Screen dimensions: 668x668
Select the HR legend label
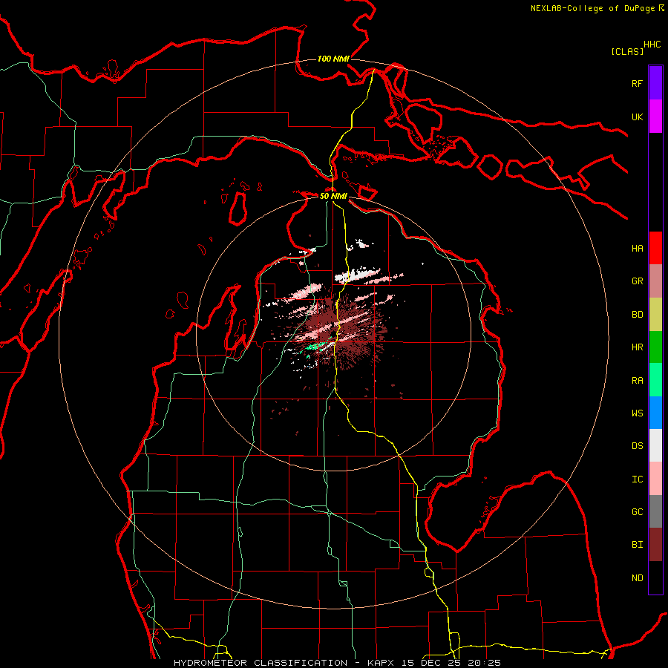pyautogui.click(x=637, y=347)
